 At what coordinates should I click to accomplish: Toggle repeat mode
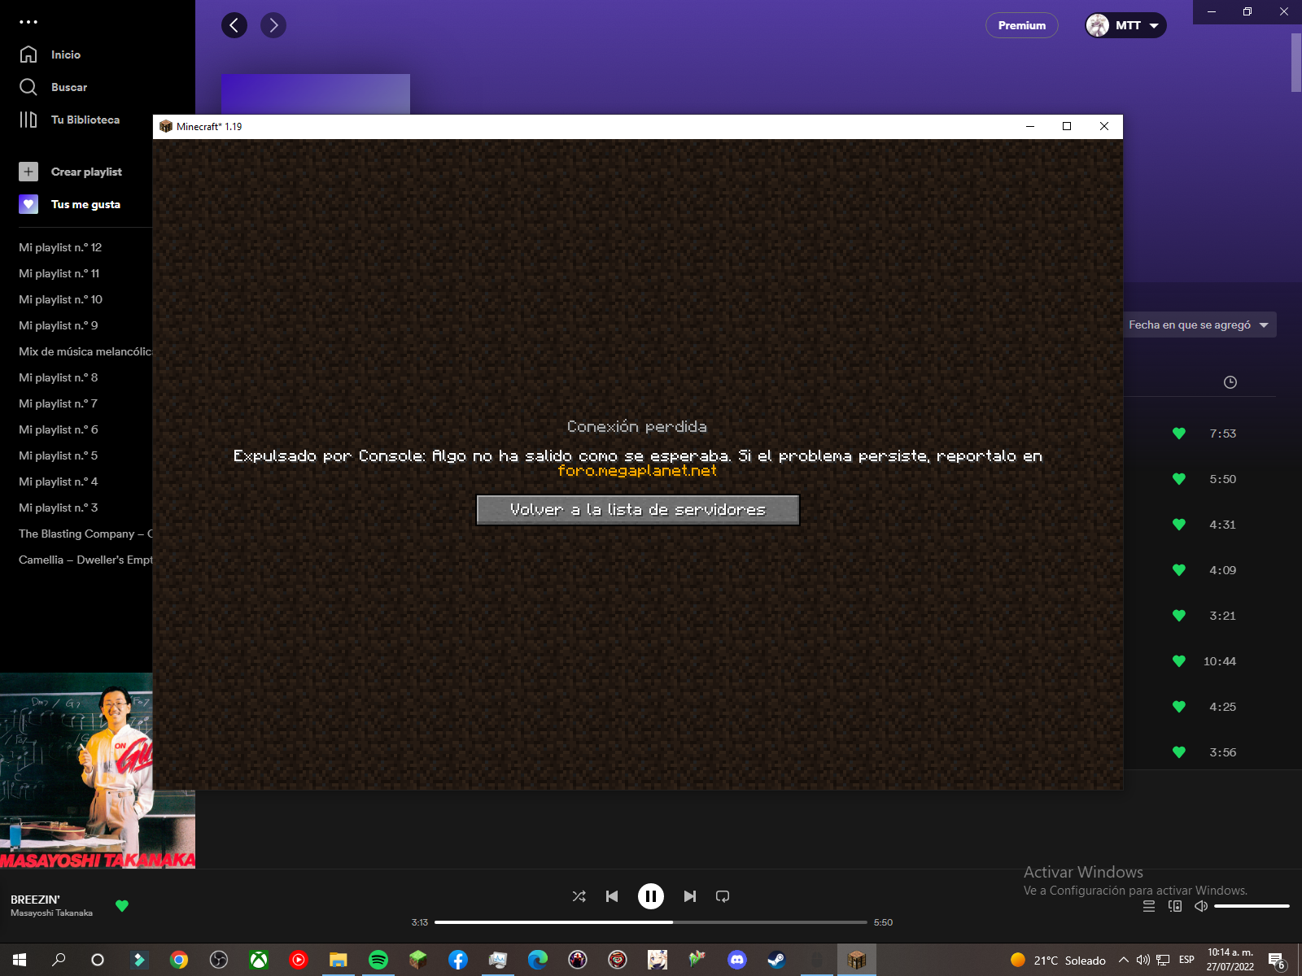point(723,896)
